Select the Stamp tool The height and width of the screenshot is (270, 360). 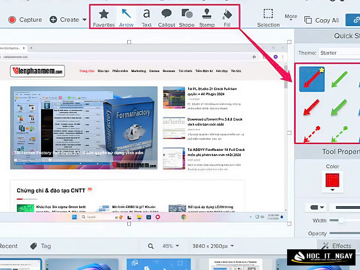coord(207,18)
